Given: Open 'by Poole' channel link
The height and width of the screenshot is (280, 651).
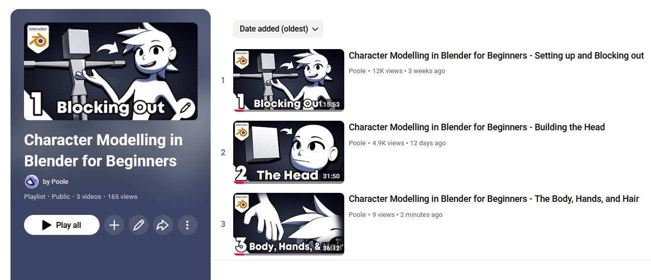Looking at the screenshot, I should click(56, 181).
